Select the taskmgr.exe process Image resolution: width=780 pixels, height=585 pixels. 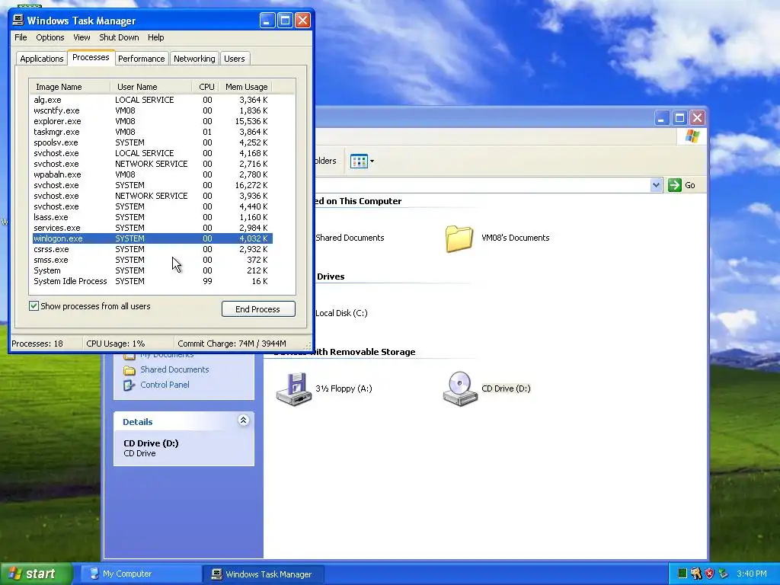pos(152,132)
